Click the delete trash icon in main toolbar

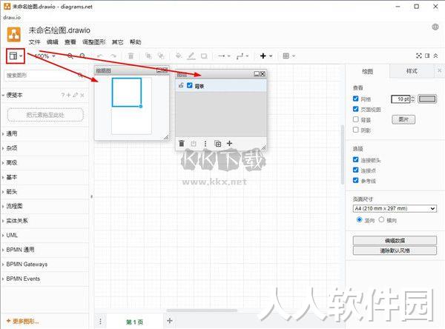click(x=131, y=56)
